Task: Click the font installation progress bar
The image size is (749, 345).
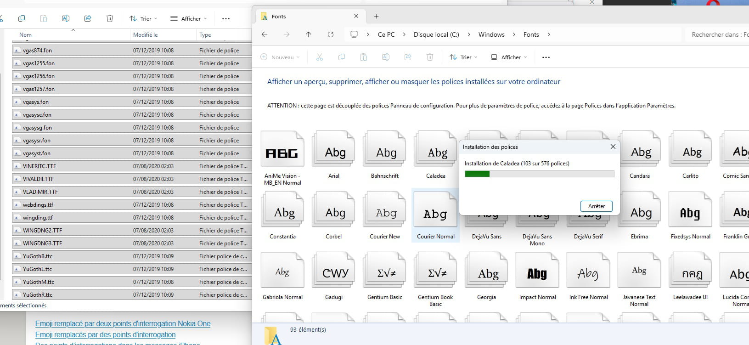Action: click(539, 174)
